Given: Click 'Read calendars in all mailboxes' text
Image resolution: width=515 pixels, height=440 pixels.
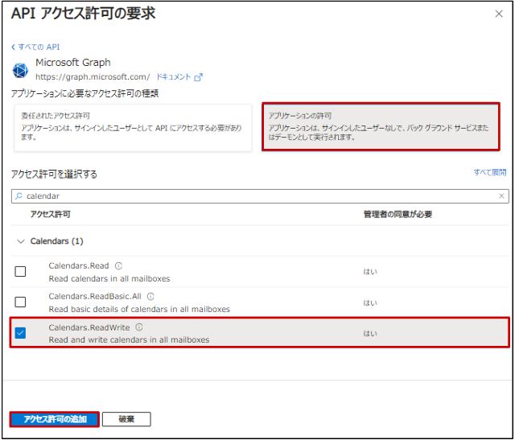Looking at the screenshot, I should 109,279.
